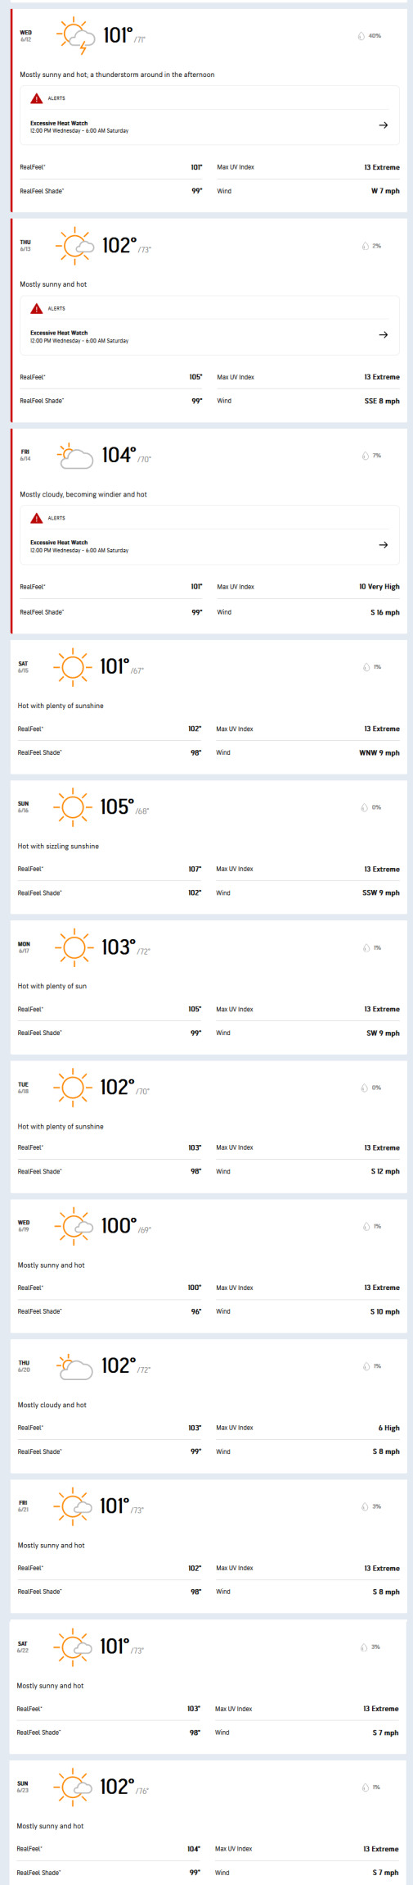Click the precipitation drop icon showing 40%
This screenshot has height=1885, width=413.
point(361,36)
